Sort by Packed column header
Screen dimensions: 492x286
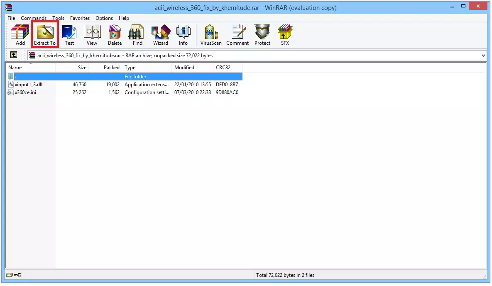pos(105,67)
